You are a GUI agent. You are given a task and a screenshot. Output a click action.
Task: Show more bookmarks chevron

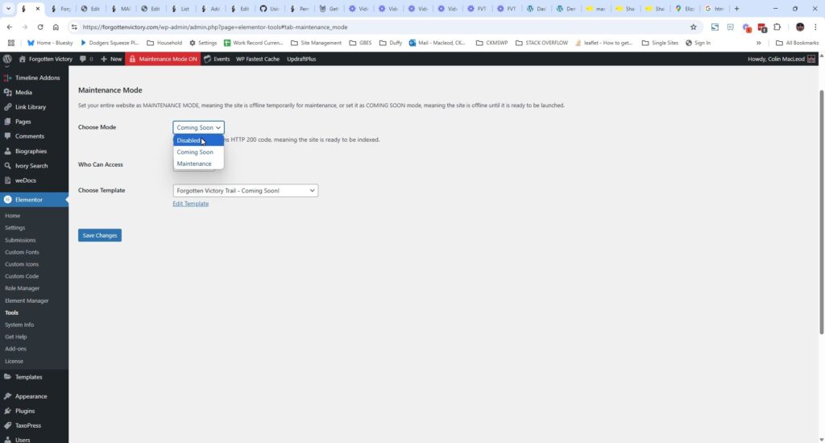tap(759, 43)
